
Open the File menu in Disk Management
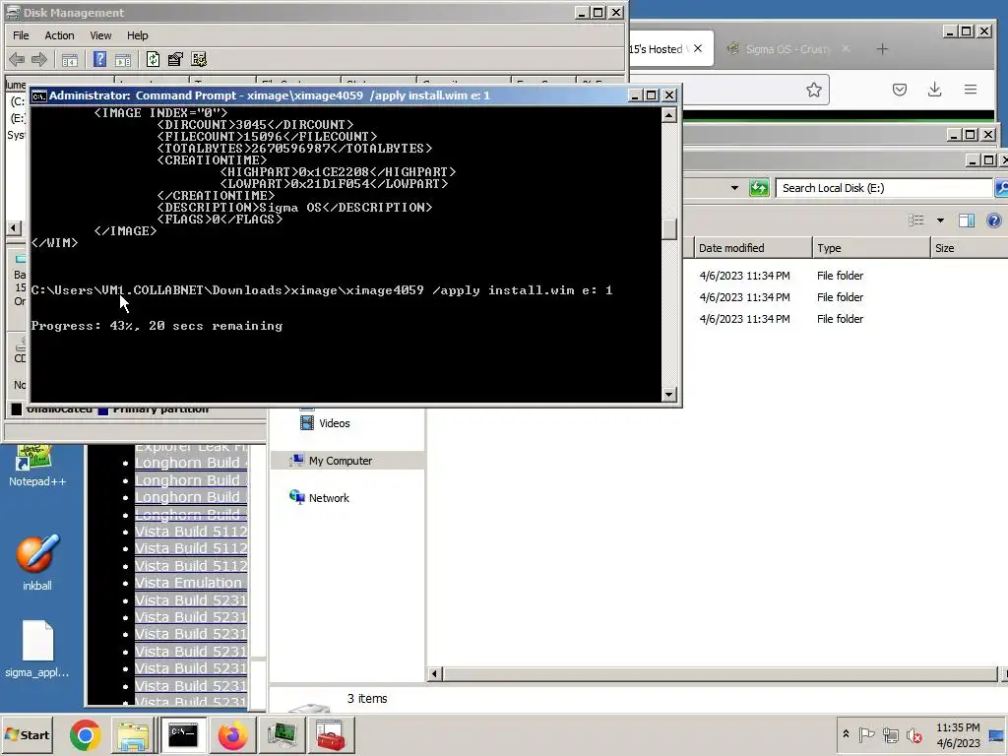coord(21,35)
